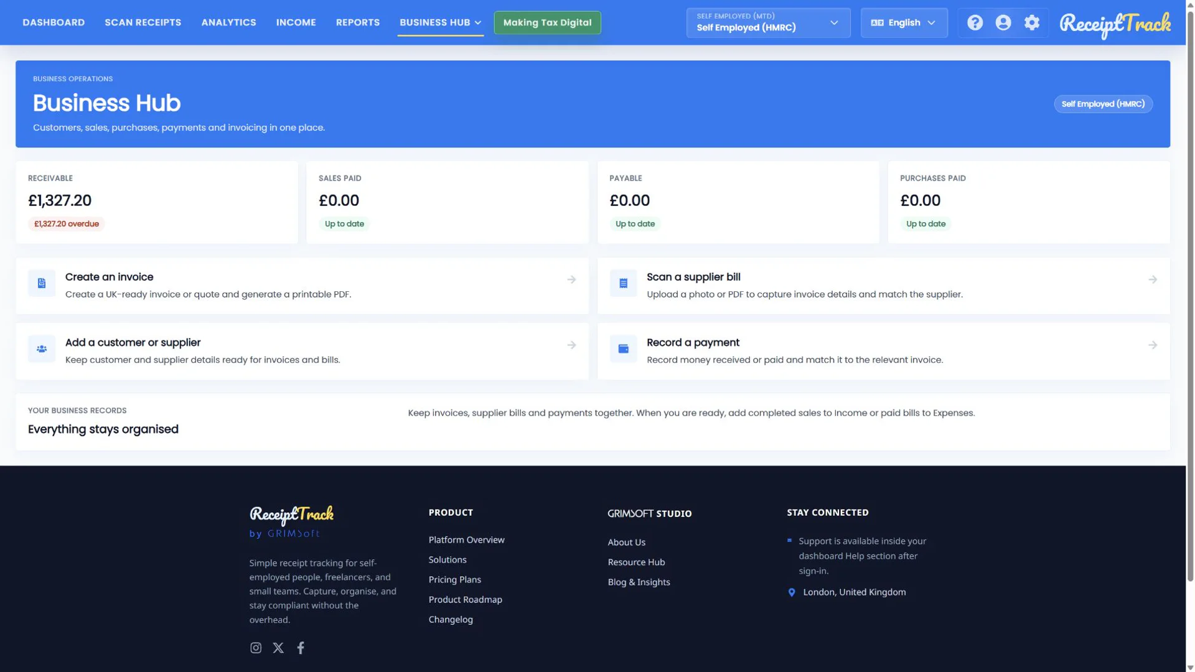Click arrow on Record a payment card
Screen dimensions: 1195x672
tap(1153, 345)
